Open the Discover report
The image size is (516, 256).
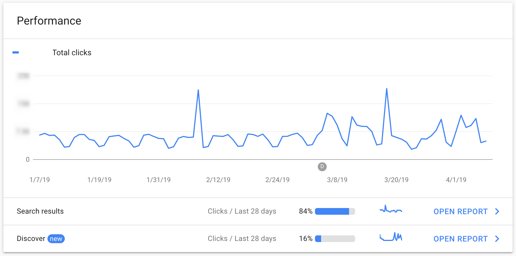[460, 239]
